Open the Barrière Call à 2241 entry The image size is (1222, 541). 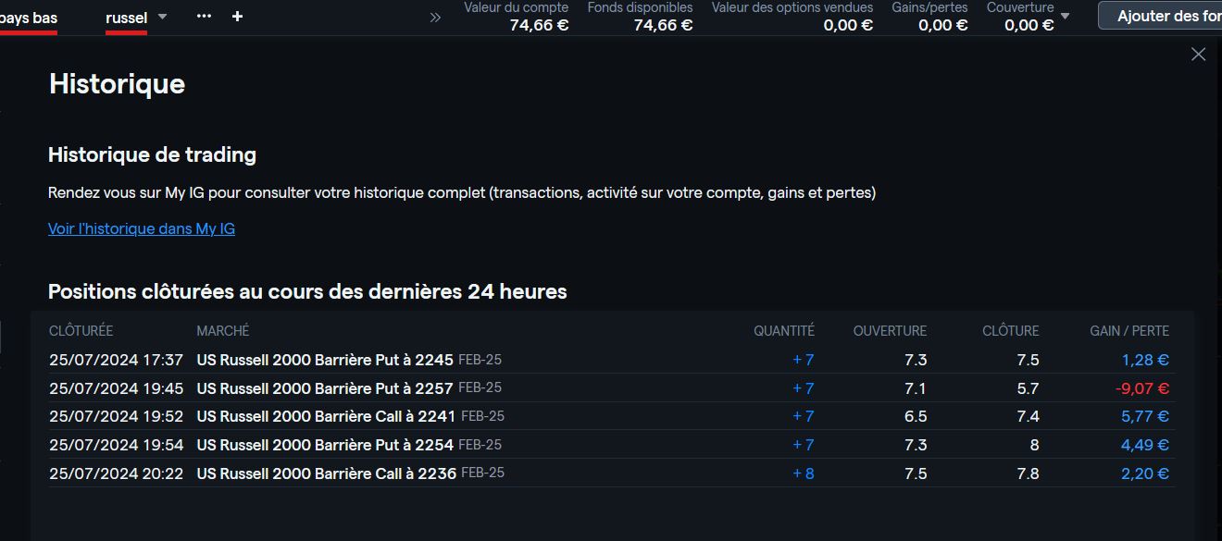point(326,417)
